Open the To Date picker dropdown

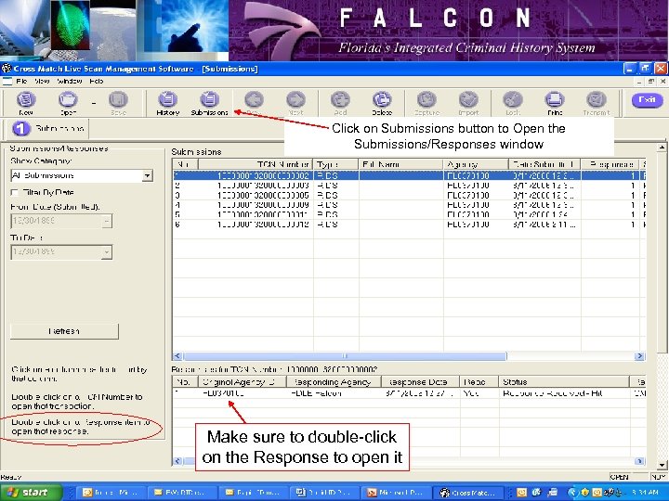point(107,252)
